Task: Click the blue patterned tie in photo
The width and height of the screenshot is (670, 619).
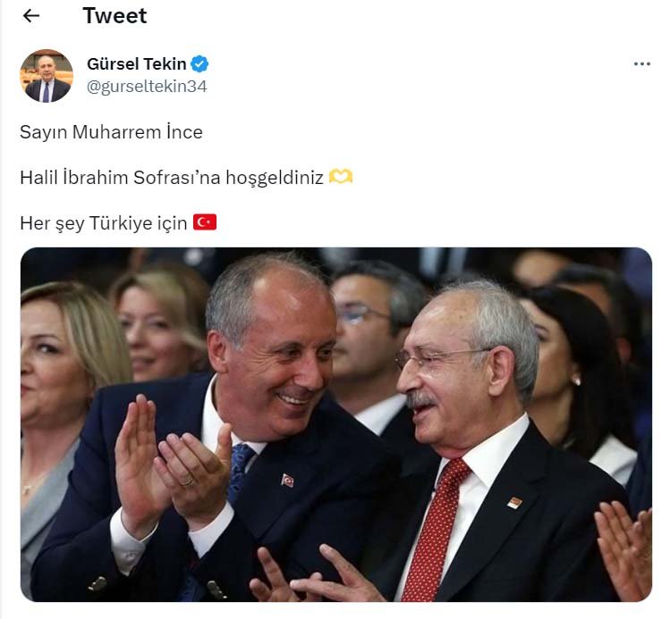Action: click(x=240, y=472)
